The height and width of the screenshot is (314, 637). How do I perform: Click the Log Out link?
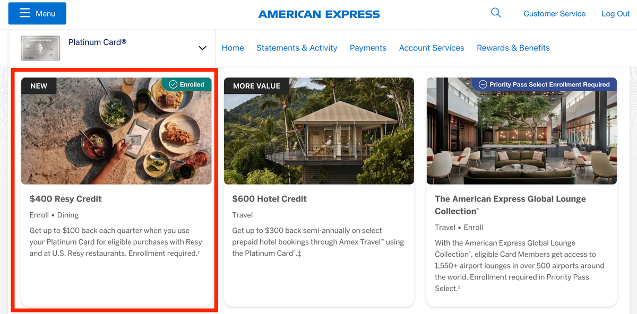(x=615, y=14)
